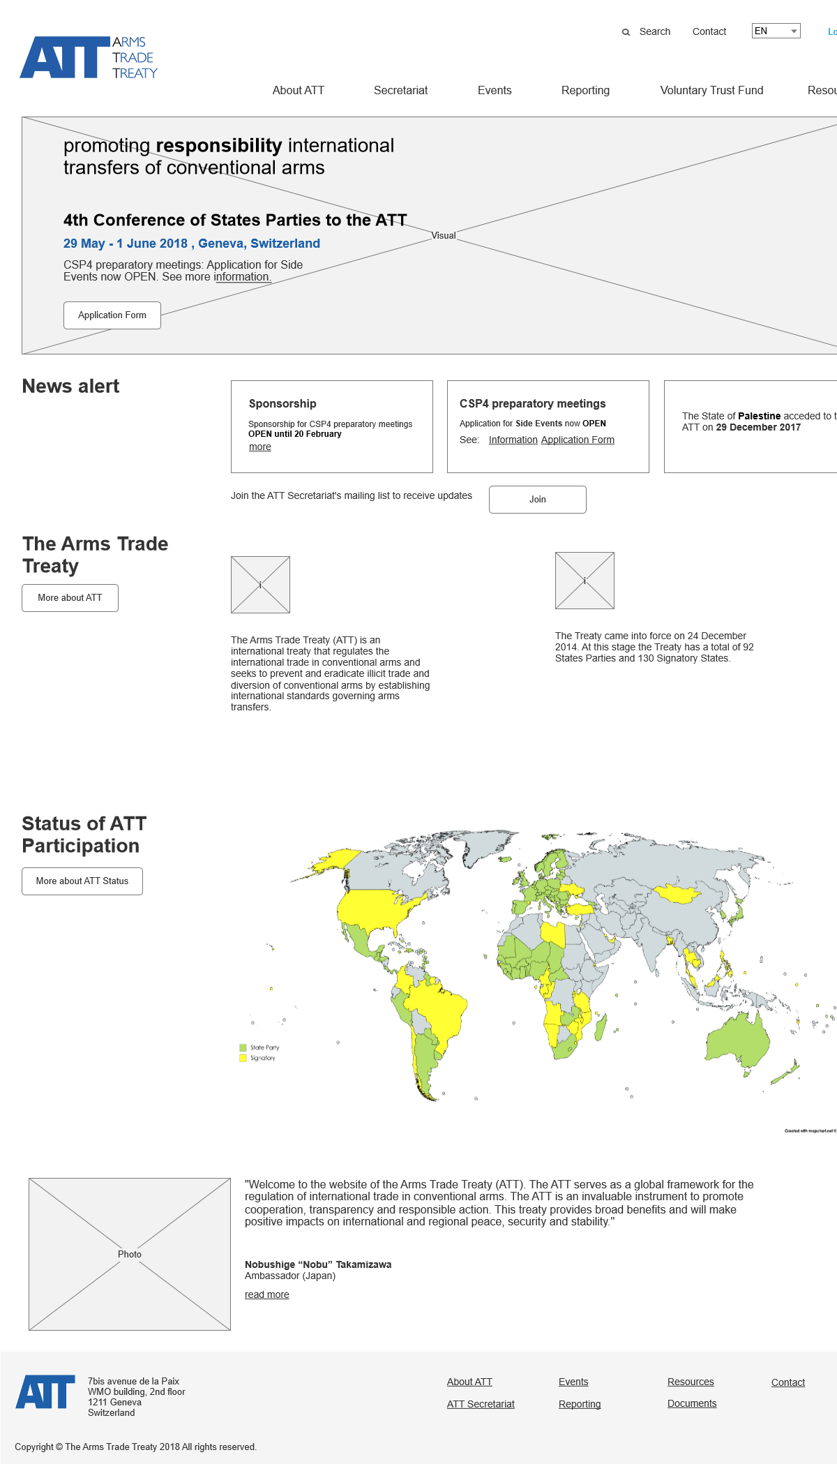Viewport: 837px width, 1464px height.
Task: Click the 'CSP4 preparatory meetings' card heading
Action: pyautogui.click(x=532, y=403)
